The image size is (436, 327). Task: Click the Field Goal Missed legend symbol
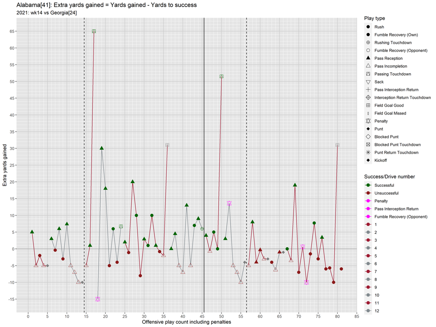[368, 113]
